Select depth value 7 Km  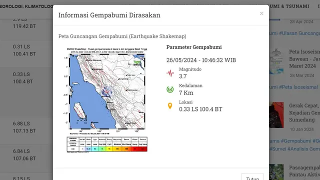(186, 93)
